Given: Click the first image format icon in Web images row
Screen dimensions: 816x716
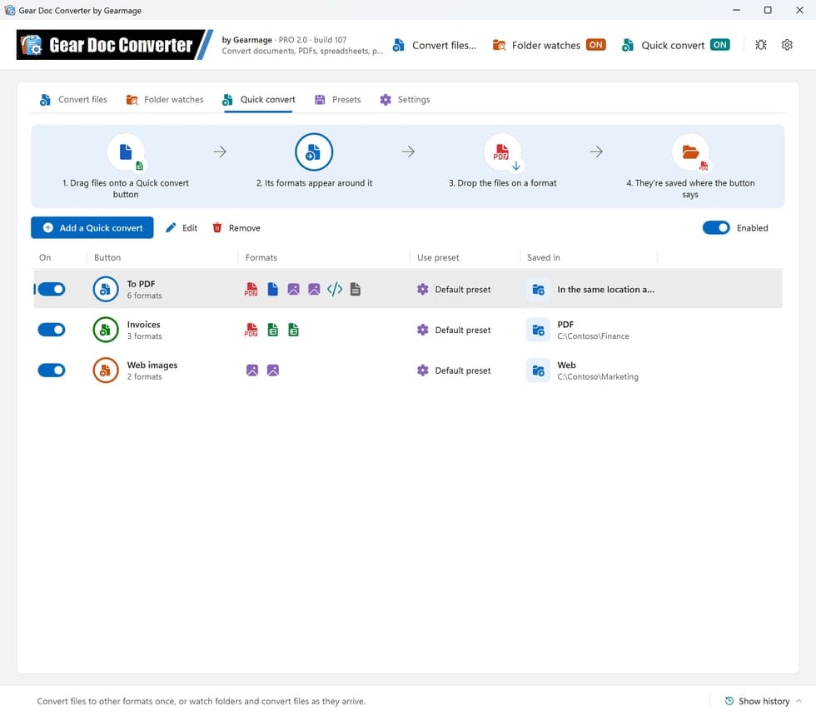Looking at the screenshot, I should pos(251,370).
